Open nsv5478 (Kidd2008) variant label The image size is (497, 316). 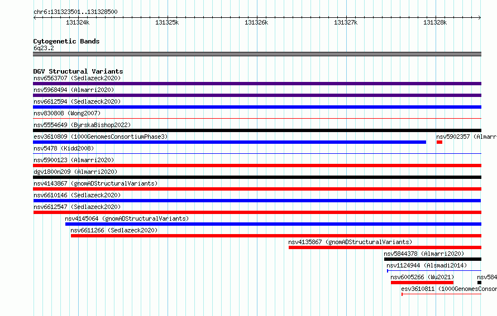click(64, 148)
